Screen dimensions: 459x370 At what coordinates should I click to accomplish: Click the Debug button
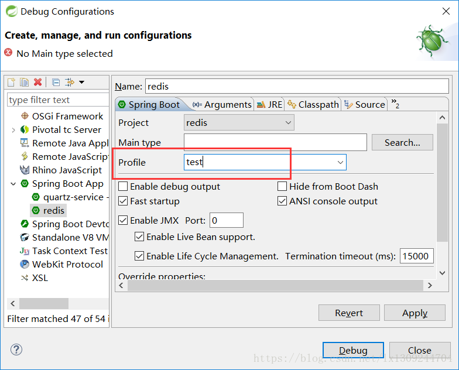tap(354, 350)
